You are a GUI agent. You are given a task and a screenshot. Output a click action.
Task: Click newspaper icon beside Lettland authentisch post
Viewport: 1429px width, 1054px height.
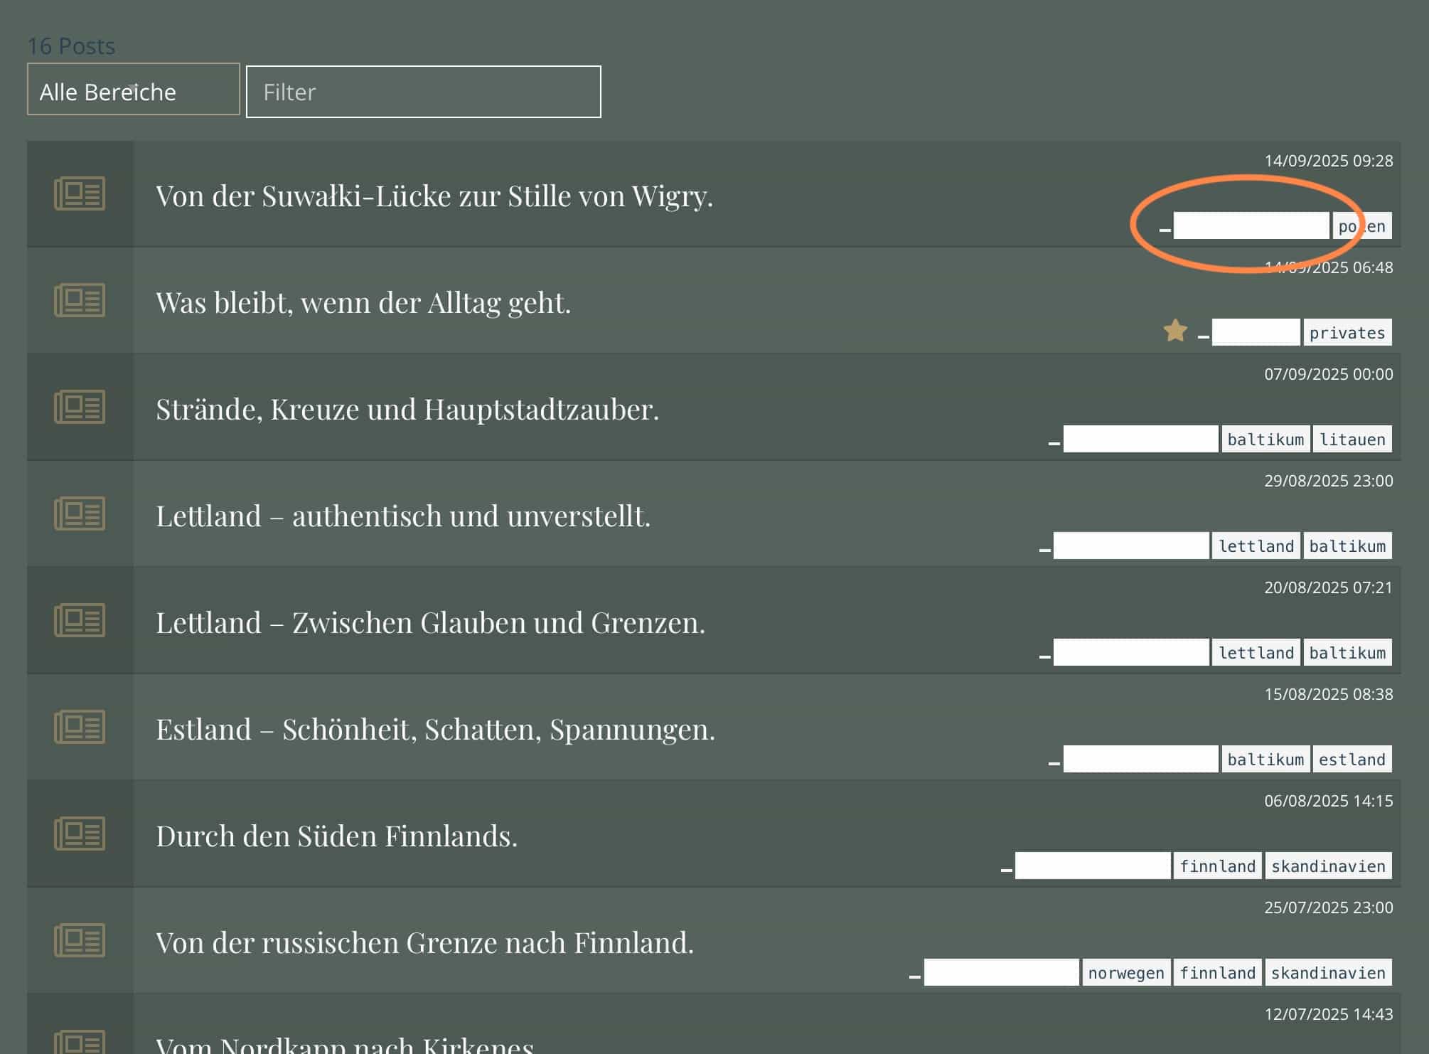(80, 513)
